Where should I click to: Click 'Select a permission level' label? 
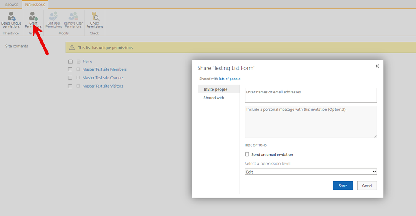pos(268,164)
